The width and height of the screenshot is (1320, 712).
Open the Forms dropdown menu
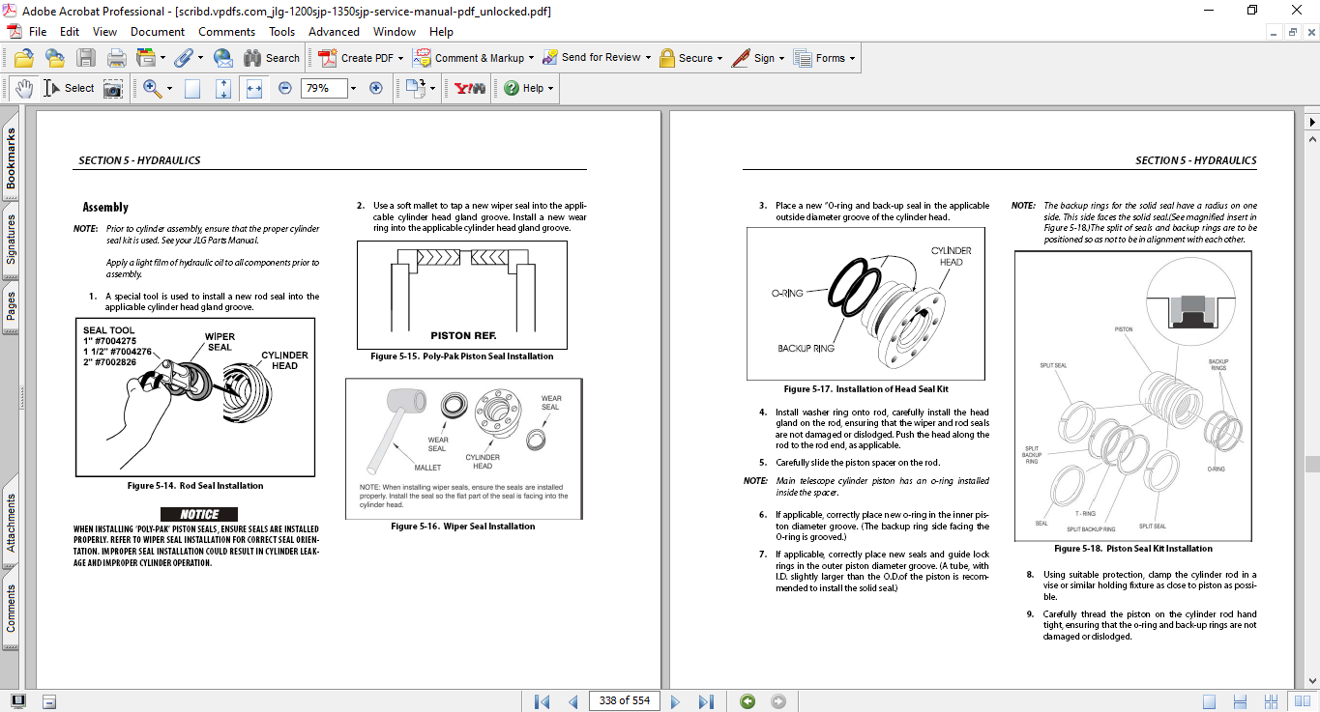tap(824, 58)
